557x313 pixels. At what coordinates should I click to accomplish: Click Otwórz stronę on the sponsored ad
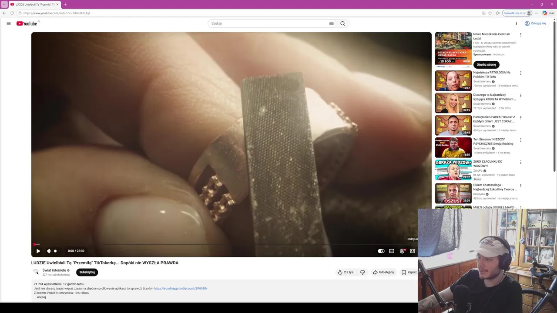[486, 64]
